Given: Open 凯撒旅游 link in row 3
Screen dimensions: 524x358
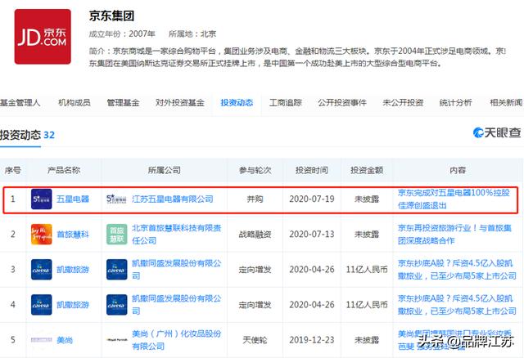Looking at the screenshot, I should pos(73,269).
